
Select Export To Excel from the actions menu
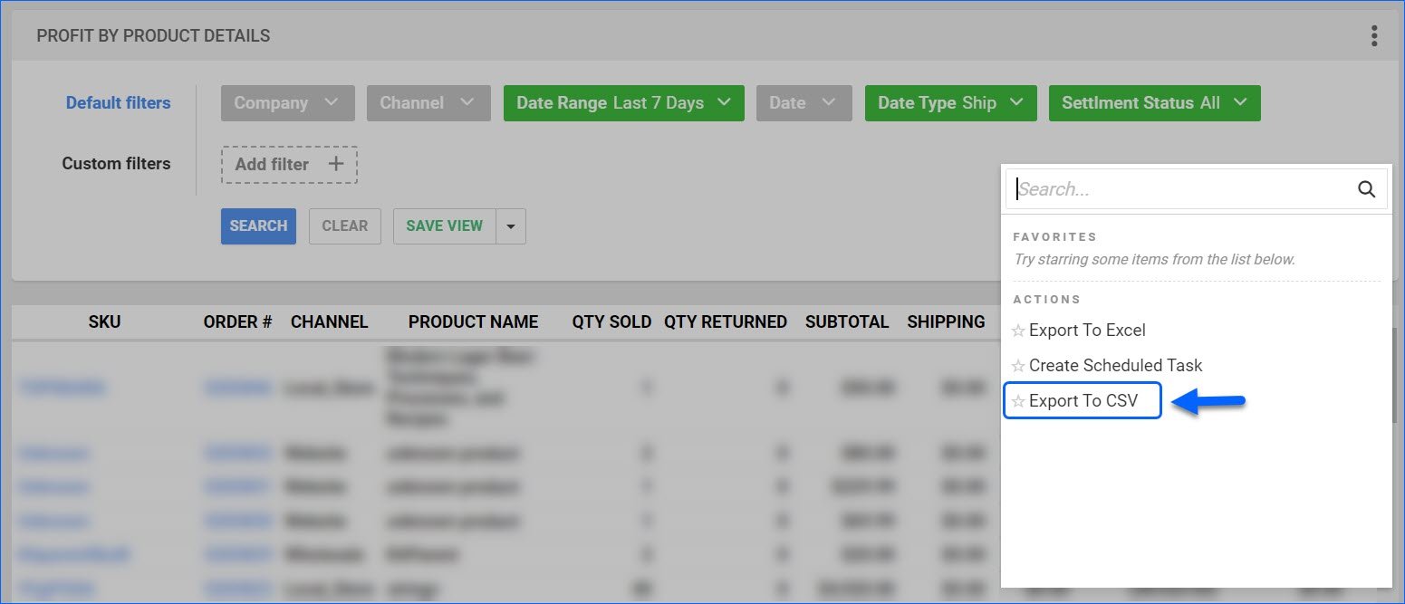[x=1087, y=330]
